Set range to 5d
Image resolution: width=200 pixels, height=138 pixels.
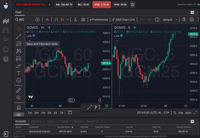tap(49, 113)
